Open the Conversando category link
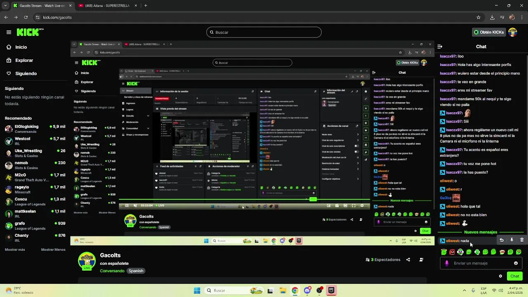 112,271
